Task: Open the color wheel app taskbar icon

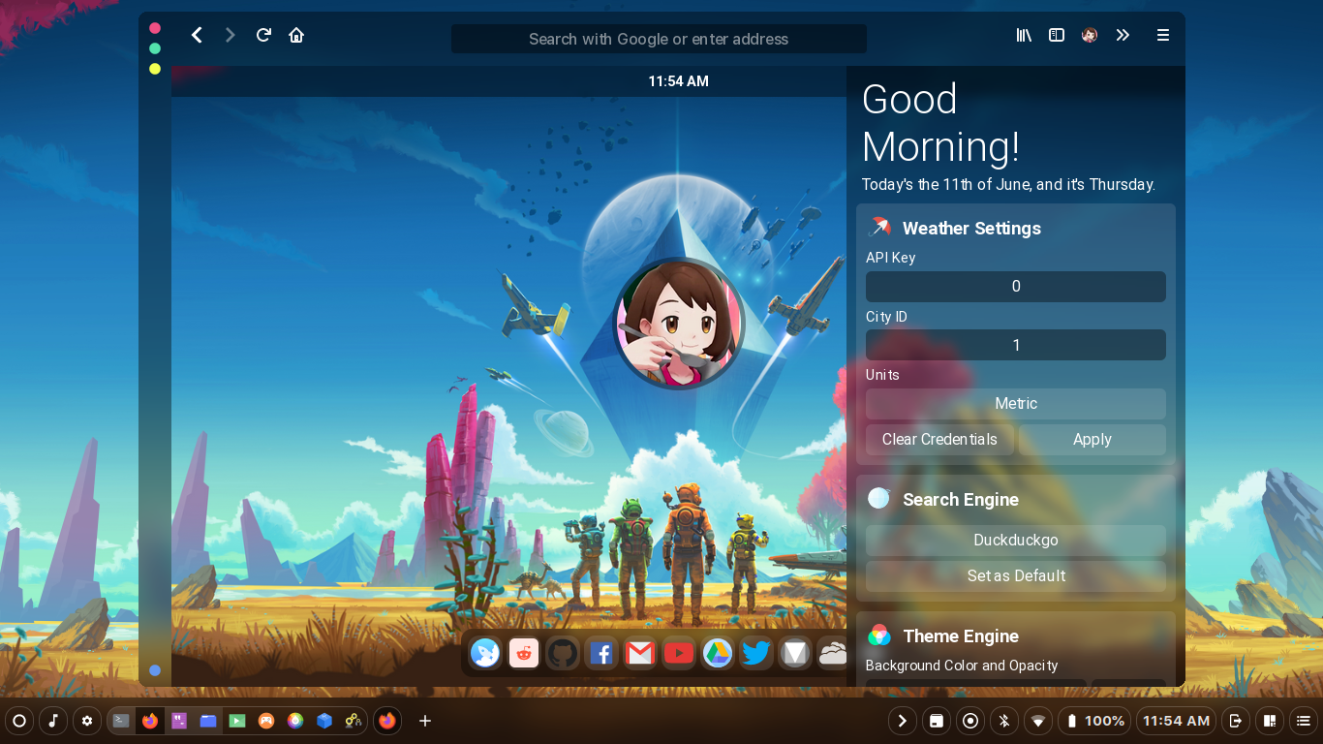Action: click(295, 721)
